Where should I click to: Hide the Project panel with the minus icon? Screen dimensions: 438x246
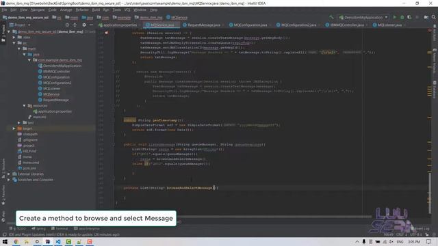[x=91, y=25]
